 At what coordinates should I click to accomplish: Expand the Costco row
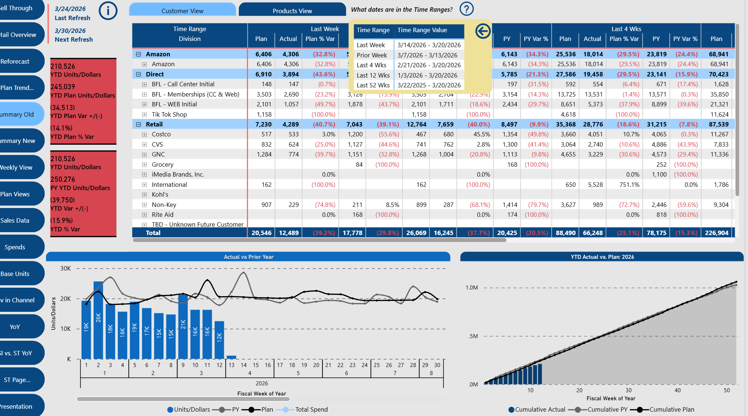[144, 135]
